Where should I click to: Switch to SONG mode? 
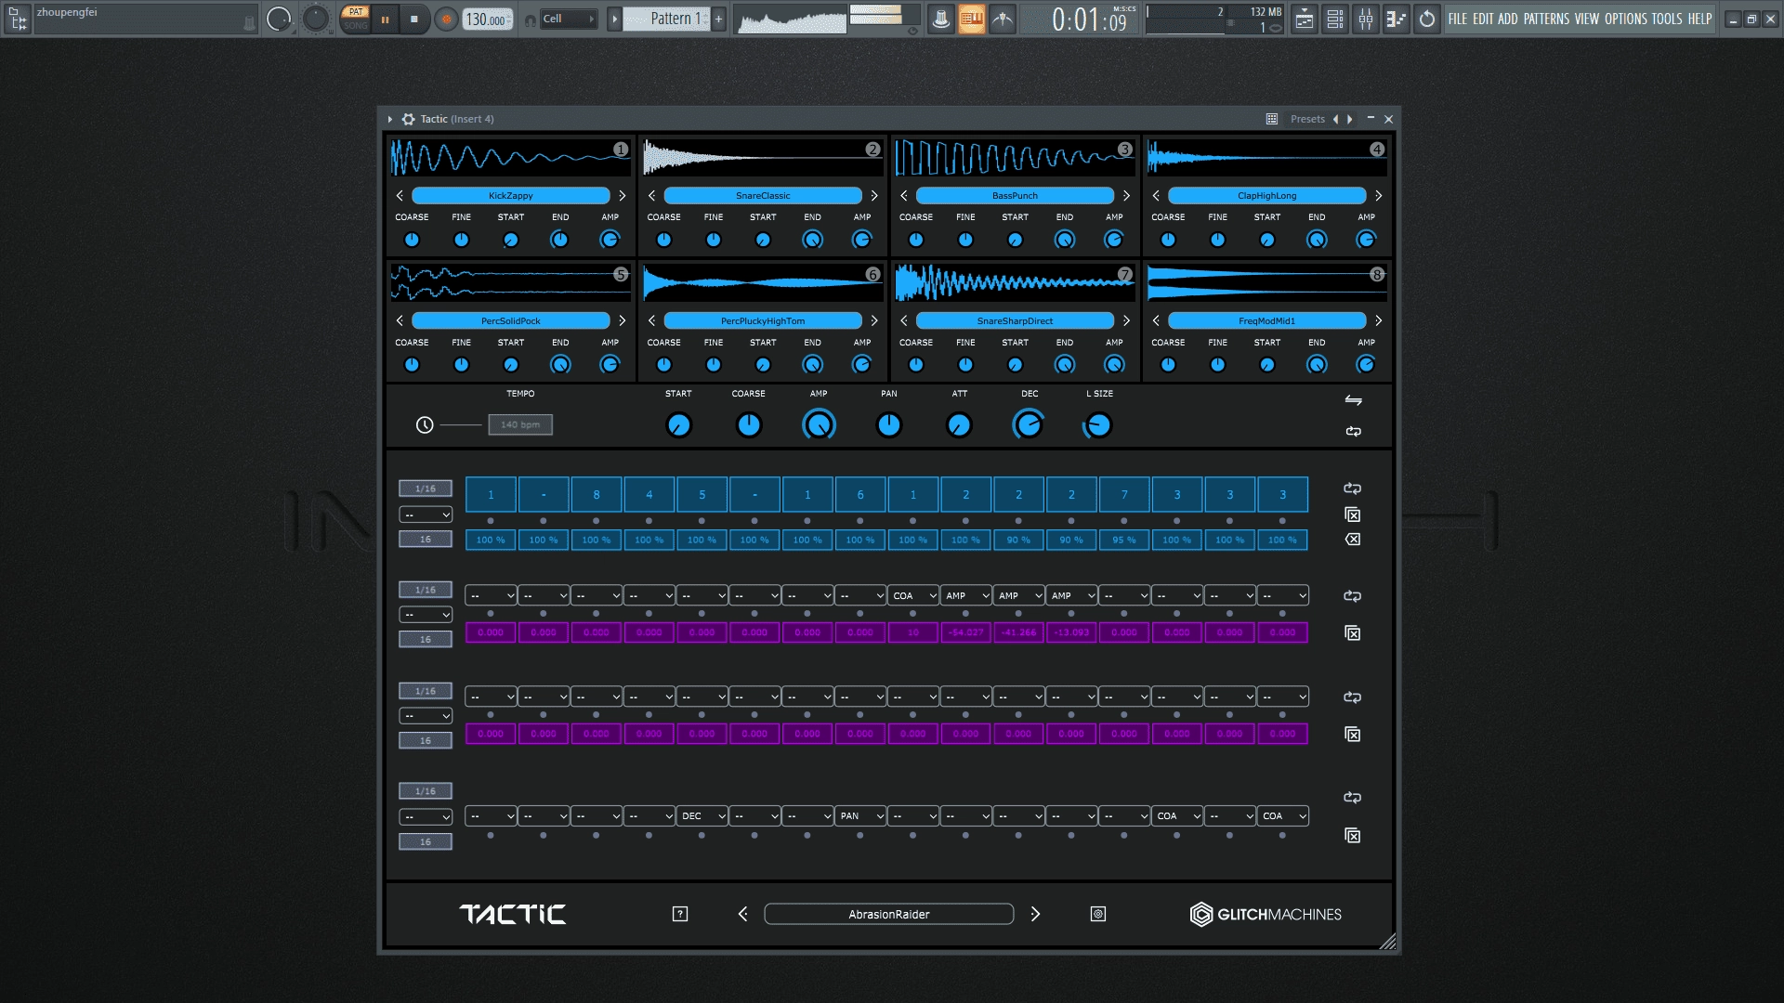(x=356, y=25)
